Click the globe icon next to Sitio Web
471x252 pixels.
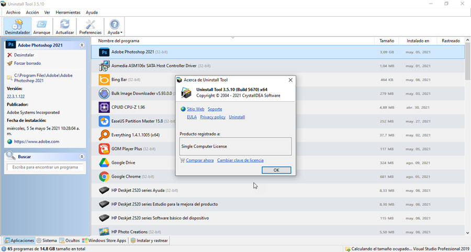point(183,109)
